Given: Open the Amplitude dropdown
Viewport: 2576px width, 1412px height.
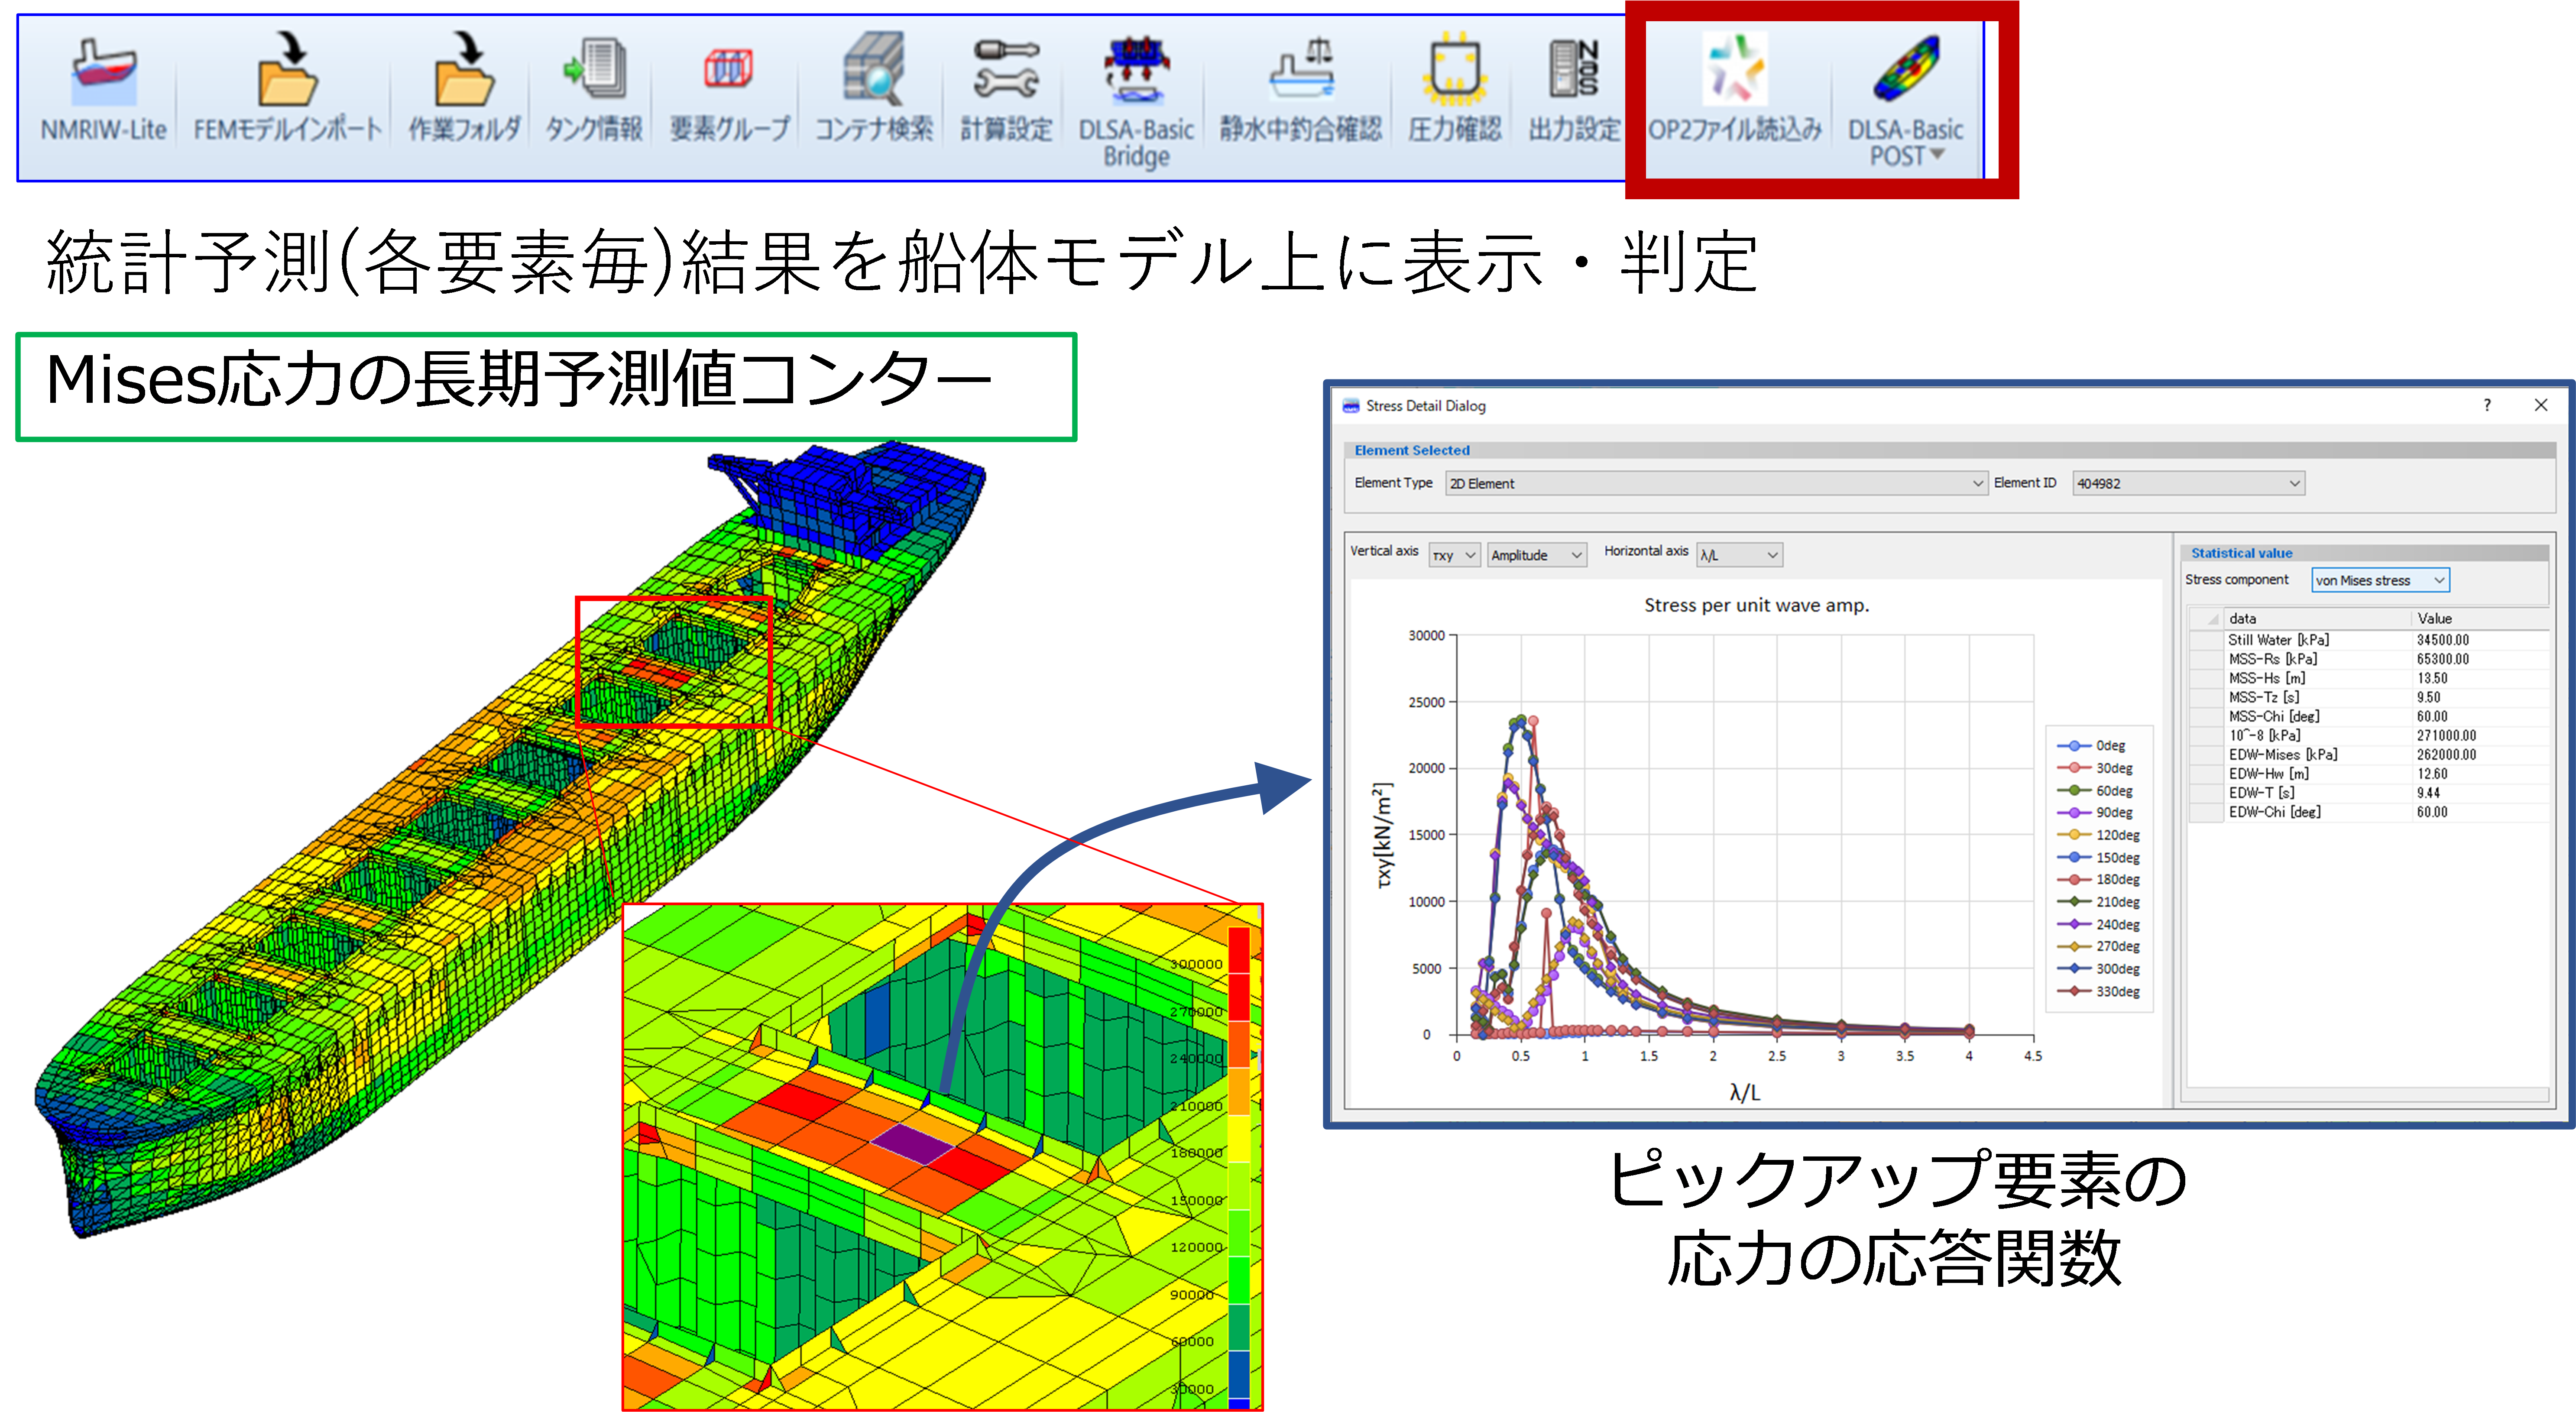Looking at the screenshot, I should pos(1537,555).
